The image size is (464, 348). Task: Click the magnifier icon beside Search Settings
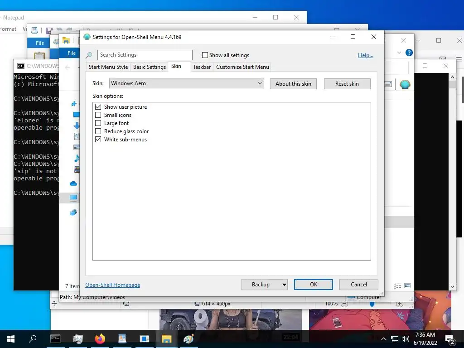click(x=89, y=55)
